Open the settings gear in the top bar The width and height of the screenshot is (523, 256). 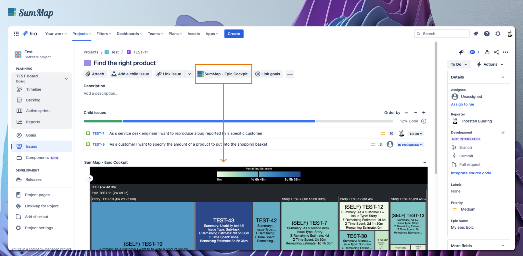click(498, 34)
